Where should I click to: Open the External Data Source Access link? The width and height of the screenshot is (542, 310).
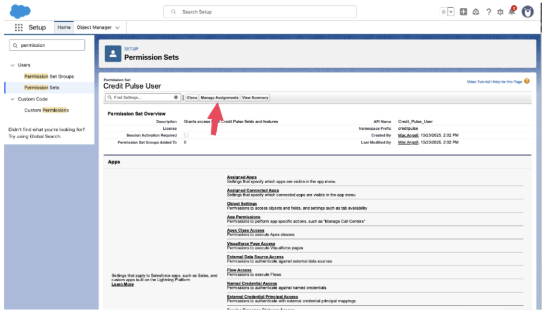click(x=255, y=257)
